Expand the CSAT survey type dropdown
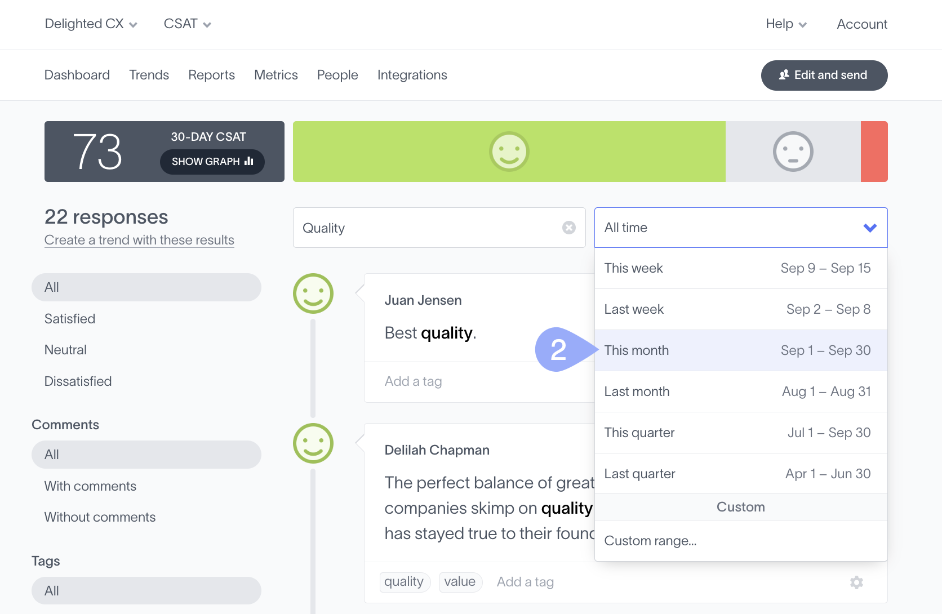The image size is (942, 614). coord(187,24)
